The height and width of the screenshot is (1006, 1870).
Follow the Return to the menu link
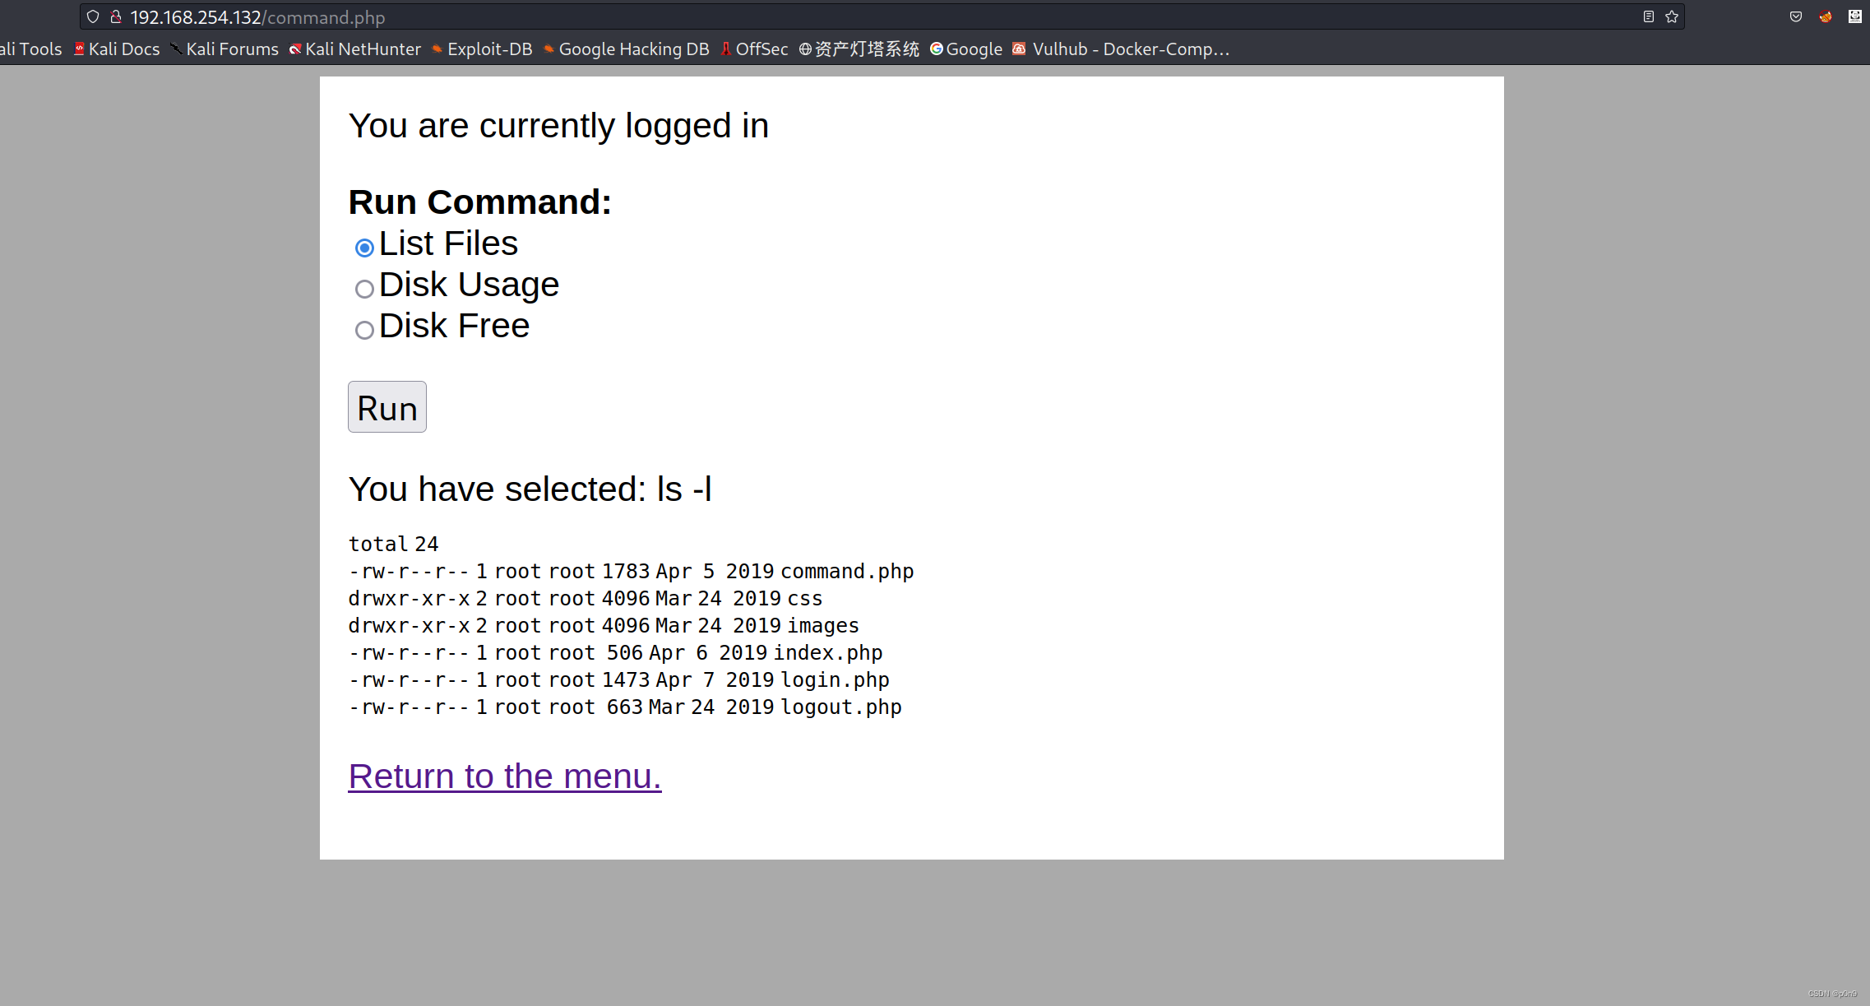[x=504, y=777]
